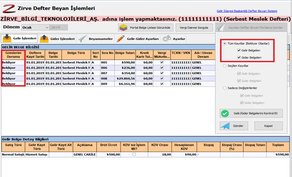
Task: Click the Belge Tutarı column header
Action: coord(125,55)
